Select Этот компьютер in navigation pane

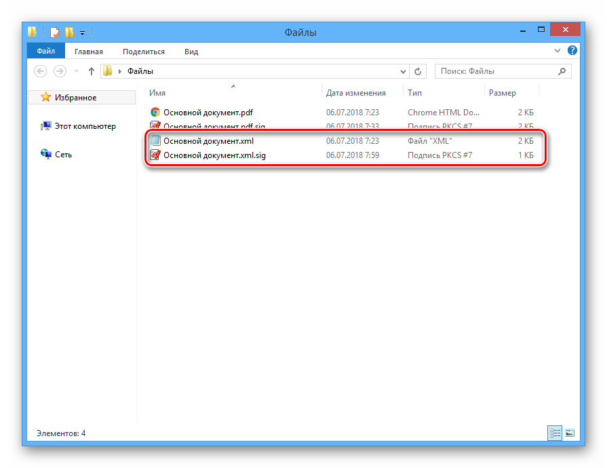[x=85, y=126]
